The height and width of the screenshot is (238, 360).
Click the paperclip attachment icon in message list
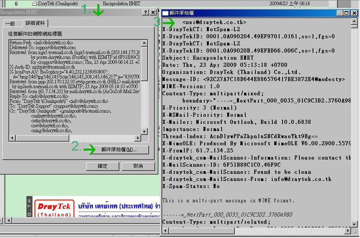click(x=16, y=3)
